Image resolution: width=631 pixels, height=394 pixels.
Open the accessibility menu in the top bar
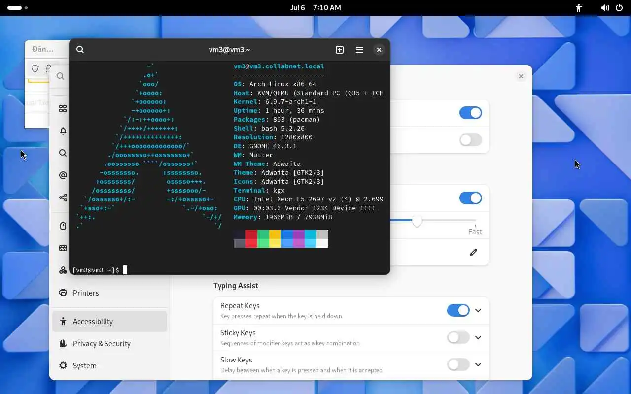click(x=579, y=8)
